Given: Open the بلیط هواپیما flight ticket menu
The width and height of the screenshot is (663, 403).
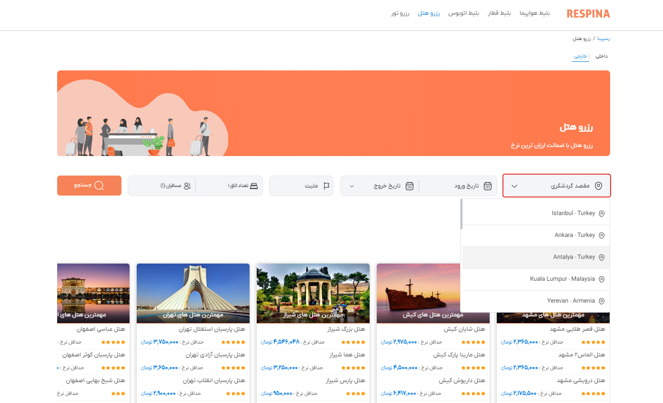Looking at the screenshot, I should coord(536,13).
